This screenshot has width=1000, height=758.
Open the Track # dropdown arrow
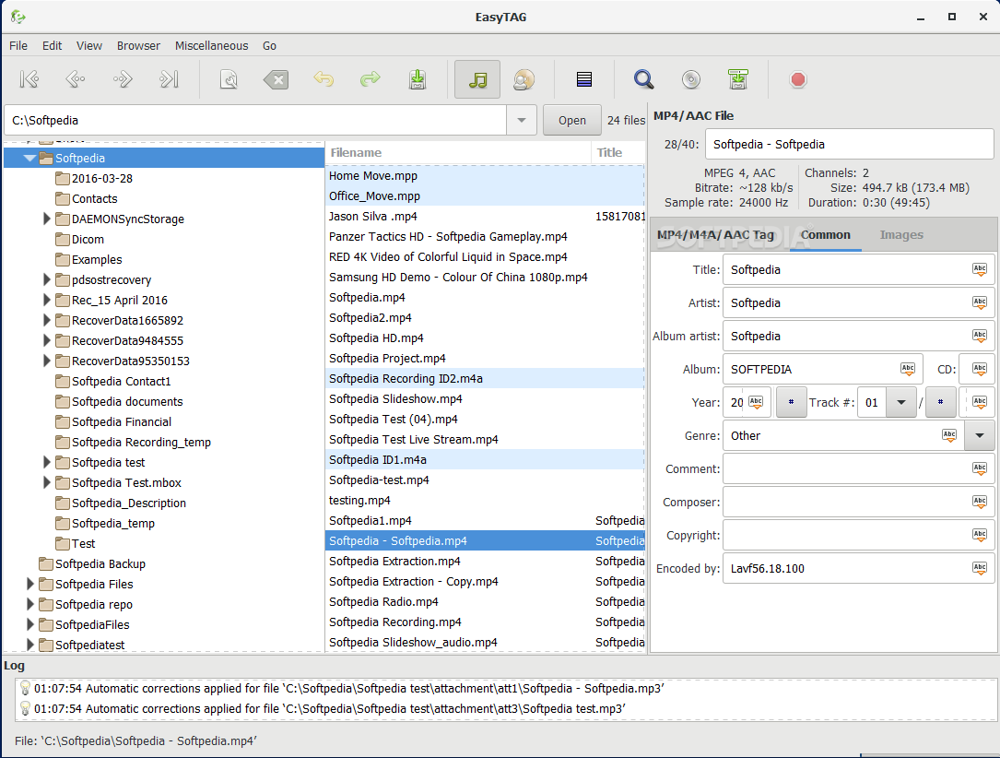901,402
